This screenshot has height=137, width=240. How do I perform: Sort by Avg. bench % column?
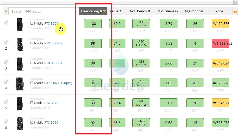141,11
